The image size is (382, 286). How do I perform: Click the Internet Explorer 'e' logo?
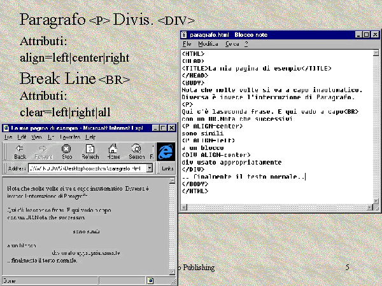coord(166,152)
